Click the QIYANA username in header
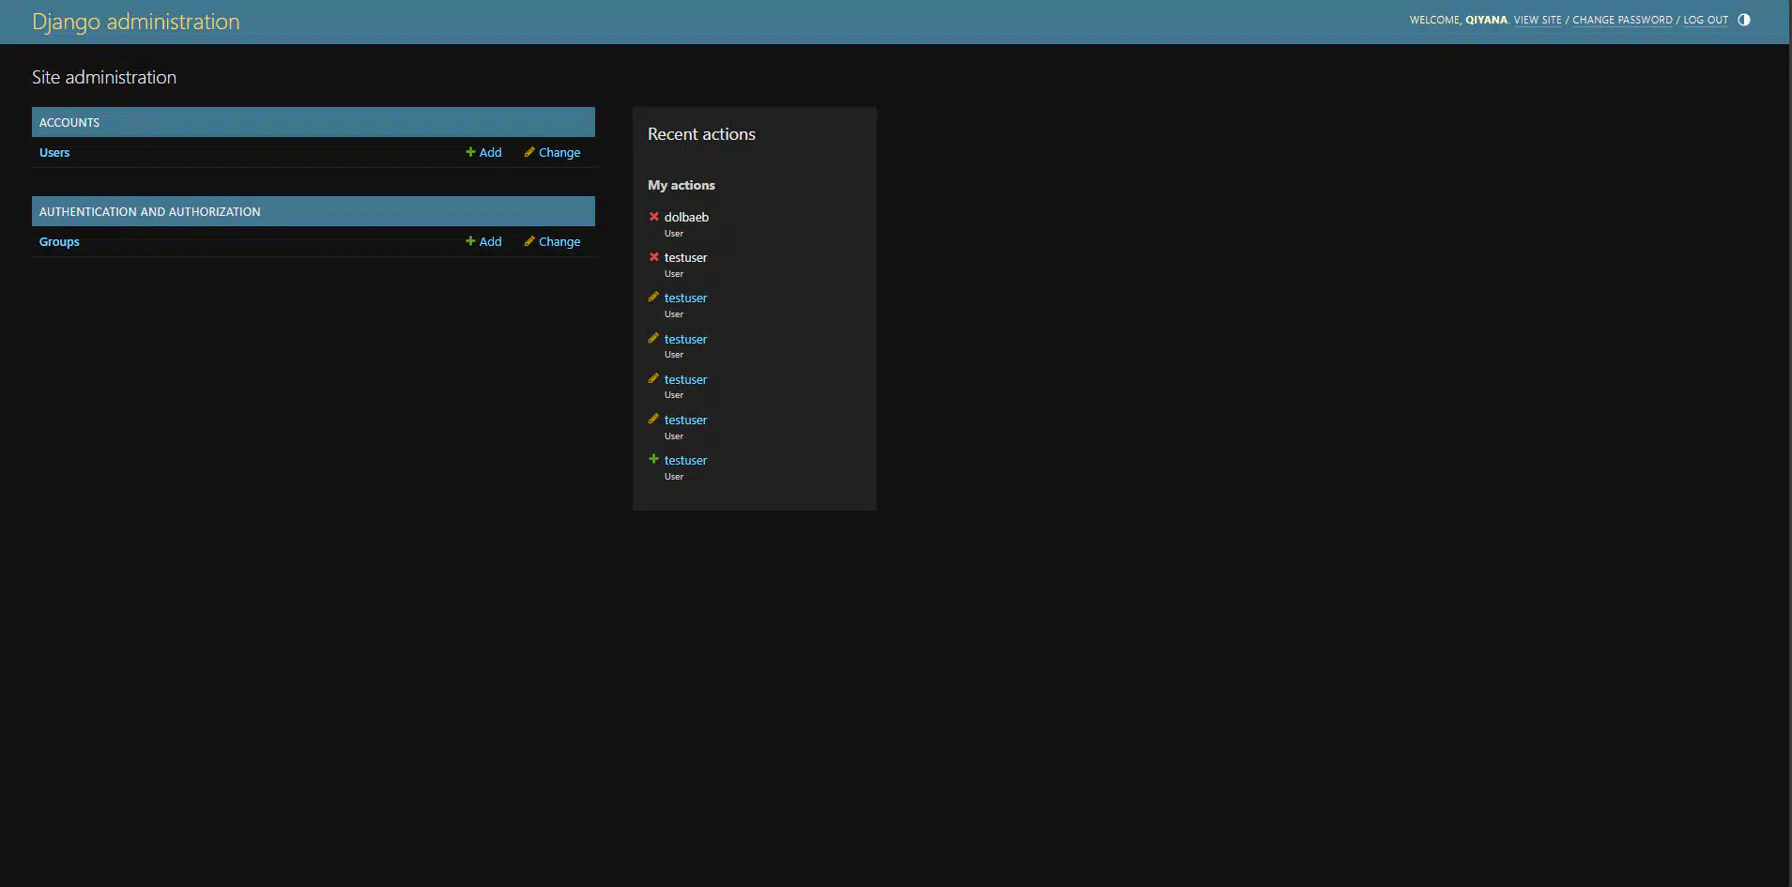 [x=1486, y=20]
